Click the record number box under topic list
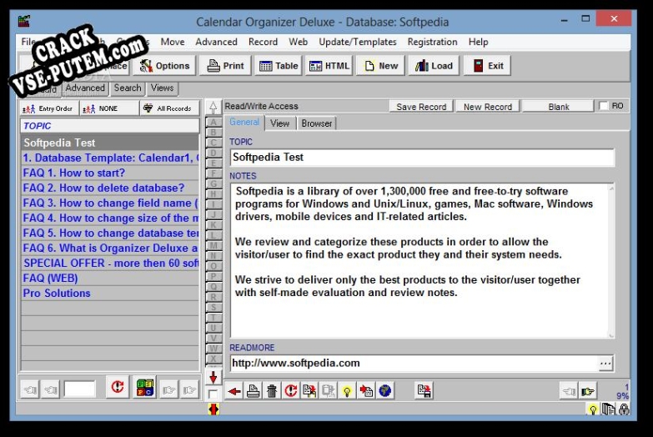The height and width of the screenshot is (437, 653). click(x=79, y=389)
